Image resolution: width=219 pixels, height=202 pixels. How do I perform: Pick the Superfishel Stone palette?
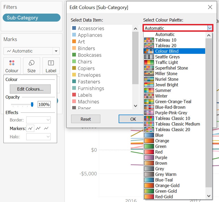pos(174,68)
